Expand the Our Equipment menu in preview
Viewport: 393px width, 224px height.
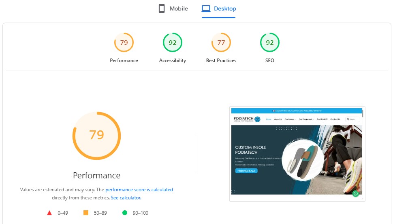click(306, 119)
